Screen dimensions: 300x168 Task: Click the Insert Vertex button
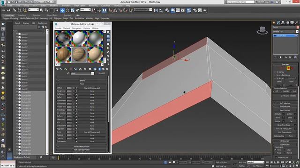[285, 110]
